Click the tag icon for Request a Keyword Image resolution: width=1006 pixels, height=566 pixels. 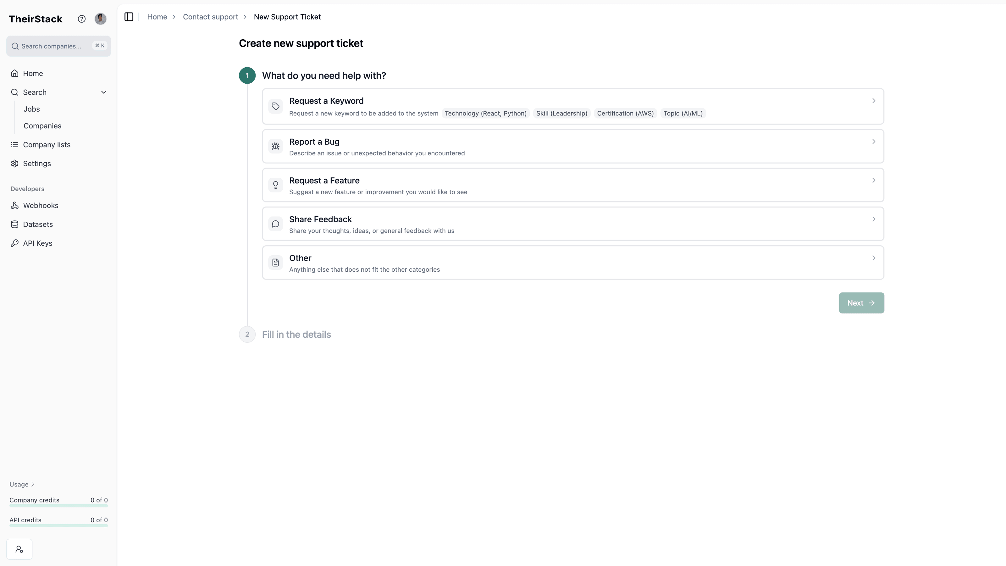275,106
